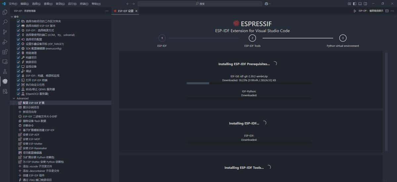This screenshot has width=397, height=182.
Task: Uncheck the IDF_TARGET device target checkbox
Action: pyautogui.click(x=19, y=44)
